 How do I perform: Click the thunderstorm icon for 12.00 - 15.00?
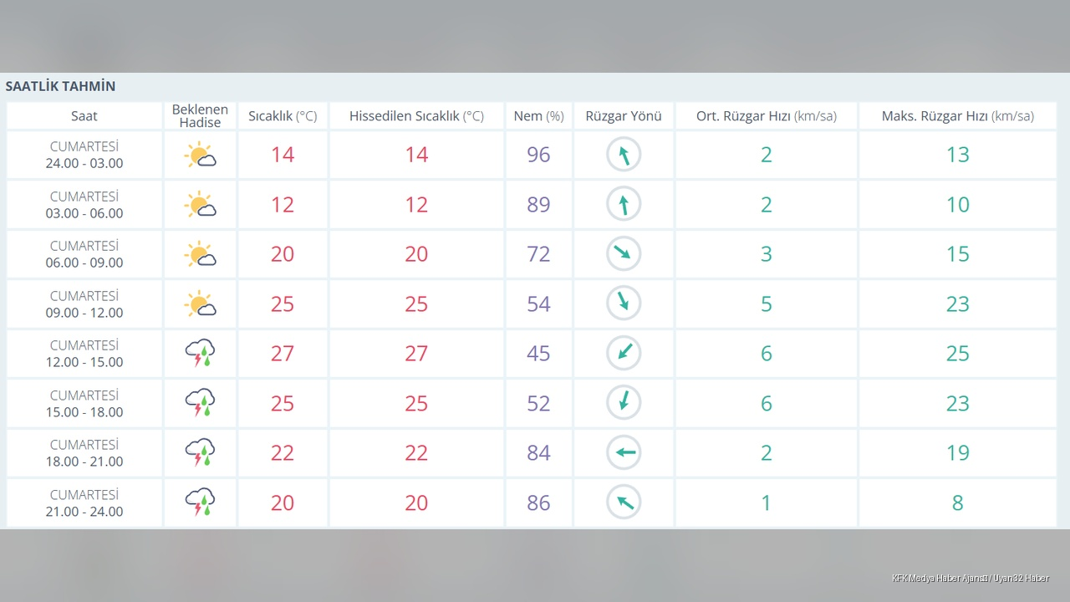pyautogui.click(x=200, y=354)
